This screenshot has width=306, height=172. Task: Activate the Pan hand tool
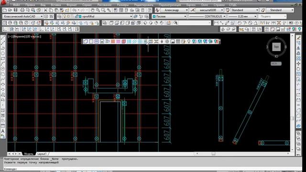[92, 10]
